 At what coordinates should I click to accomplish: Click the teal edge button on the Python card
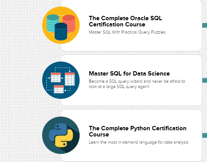pyautogui.click(x=205, y=135)
